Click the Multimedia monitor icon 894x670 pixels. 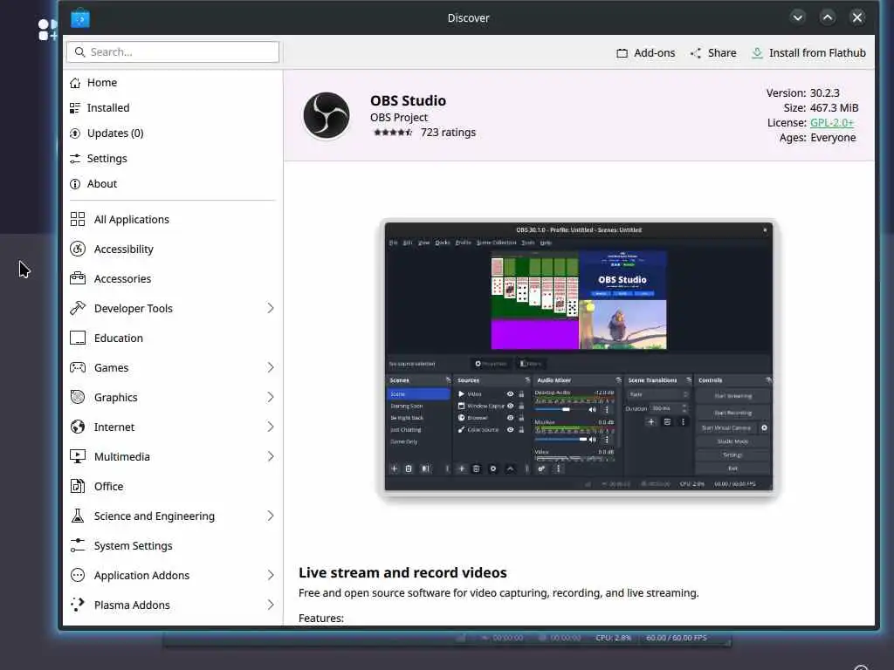point(78,456)
